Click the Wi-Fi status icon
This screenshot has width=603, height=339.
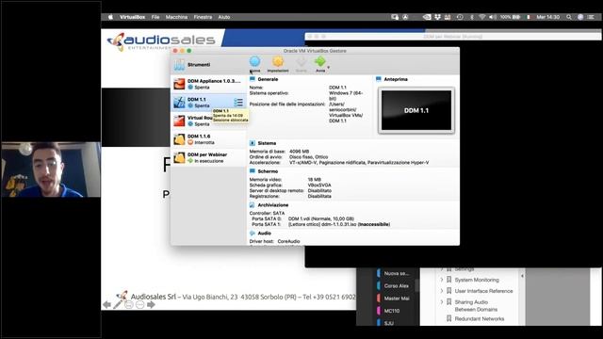pos(481,17)
